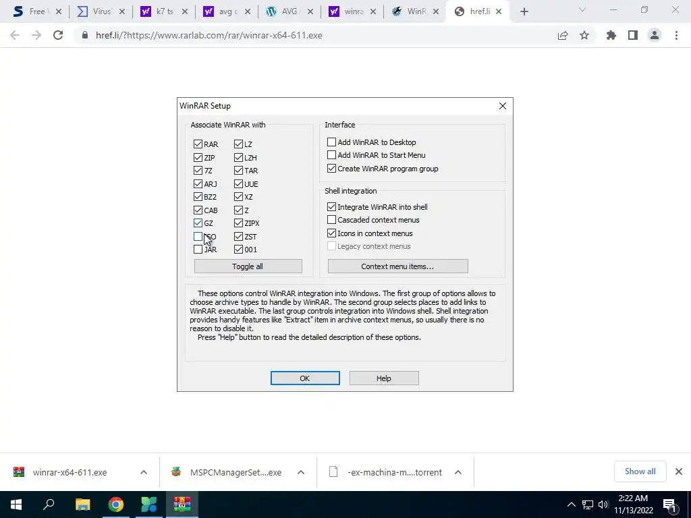Open Windows Start menu

pos(16,505)
